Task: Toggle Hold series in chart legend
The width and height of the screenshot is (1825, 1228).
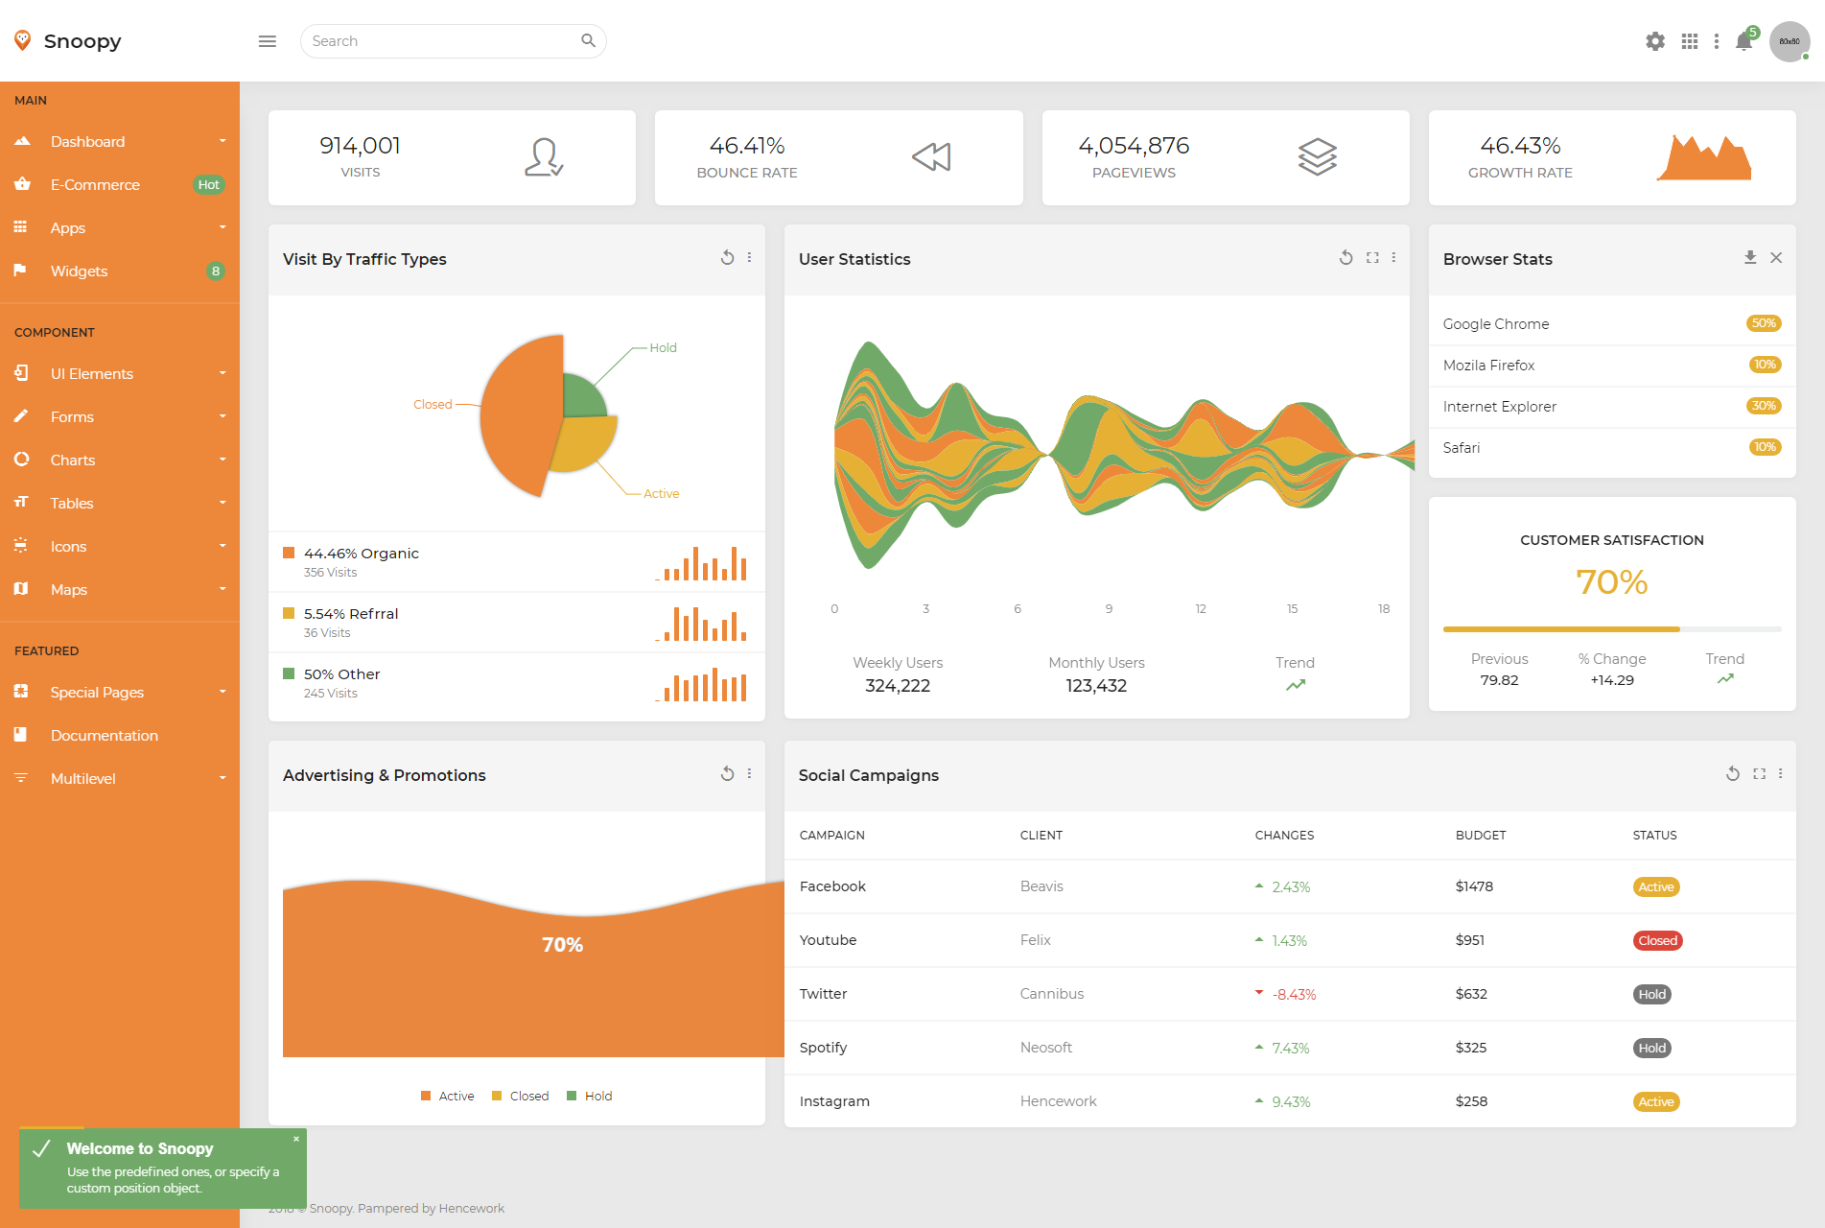Action: pos(590,1096)
